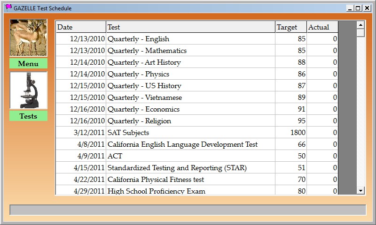Click the microscope tests icon
This screenshot has height=225, width=376.
point(28,90)
